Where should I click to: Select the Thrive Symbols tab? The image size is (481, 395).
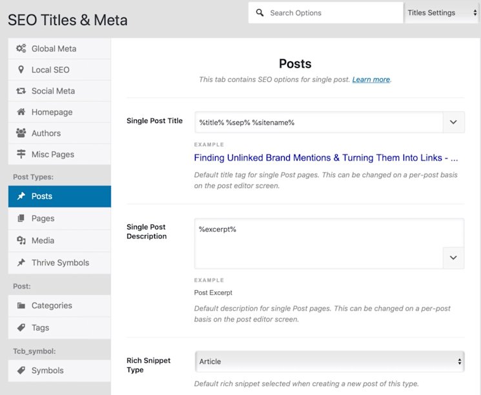click(60, 263)
